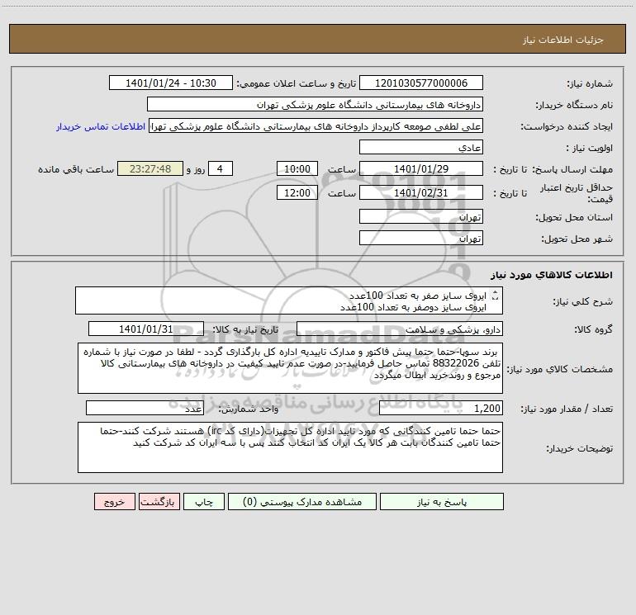This screenshot has width=636, height=615.
Task: Click the remaining days field showing 4
Action: [x=221, y=168]
